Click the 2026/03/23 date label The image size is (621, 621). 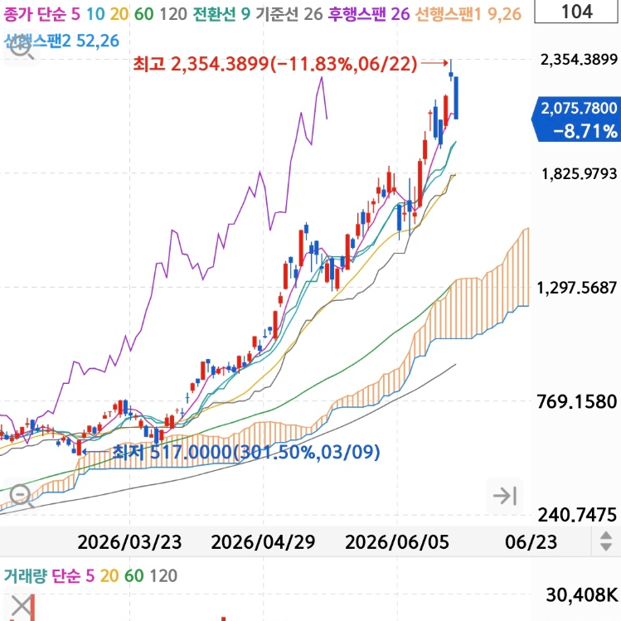coord(129,541)
